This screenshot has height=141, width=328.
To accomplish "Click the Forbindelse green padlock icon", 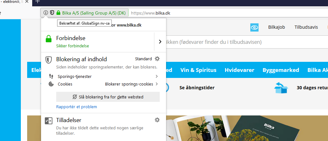I will 49,39.
